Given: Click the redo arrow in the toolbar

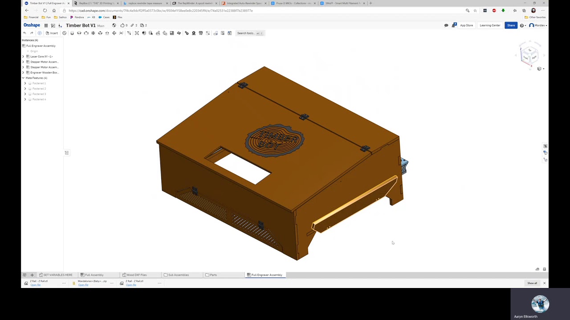Looking at the screenshot, I should pyautogui.click(x=32, y=33).
